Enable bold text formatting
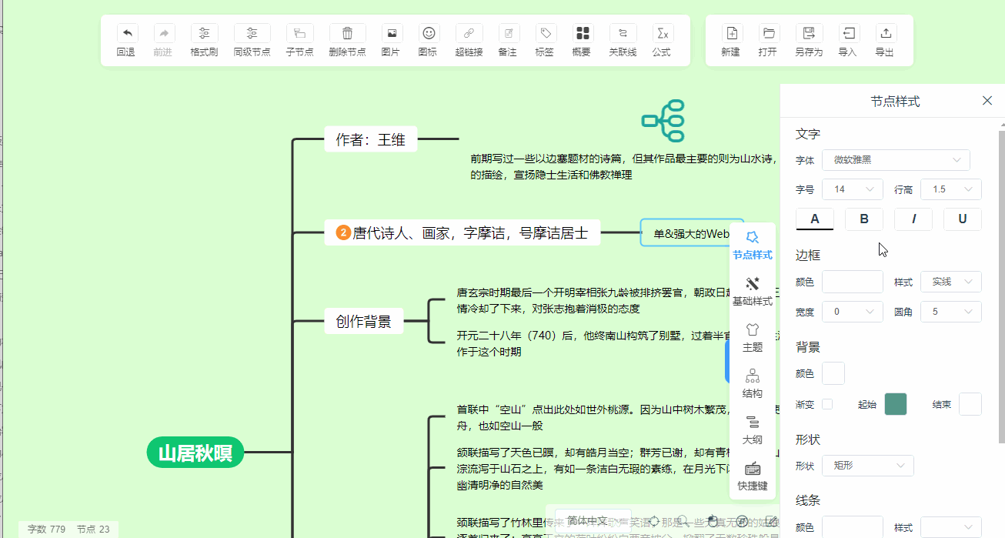This screenshot has height=538, width=1005. point(864,219)
